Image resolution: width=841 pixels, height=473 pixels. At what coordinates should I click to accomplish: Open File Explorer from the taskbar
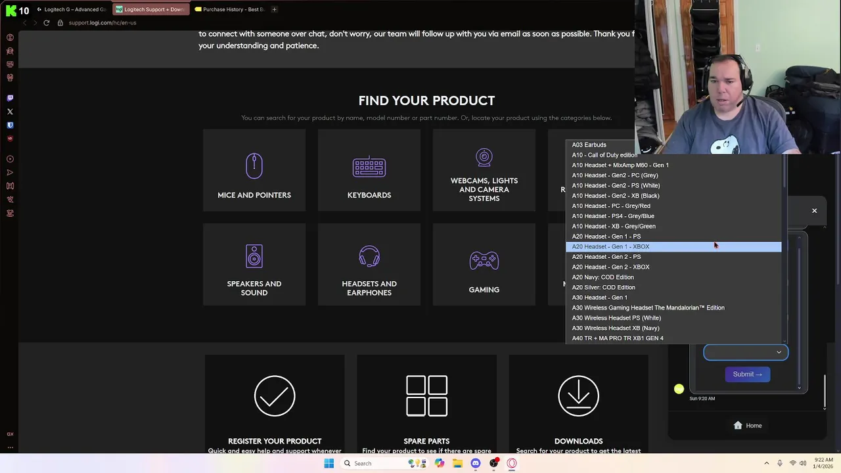point(457,463)
